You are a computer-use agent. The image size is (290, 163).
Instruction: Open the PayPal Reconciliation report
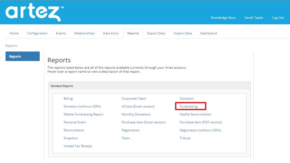195,114
